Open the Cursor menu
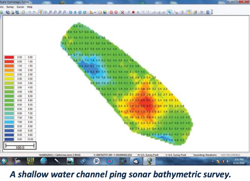 (x=21, y=7)
